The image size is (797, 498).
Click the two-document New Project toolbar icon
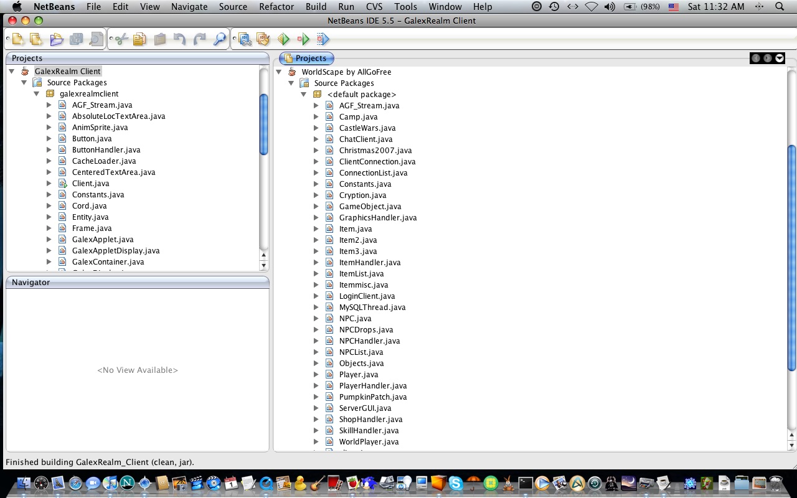coord(37,40)
